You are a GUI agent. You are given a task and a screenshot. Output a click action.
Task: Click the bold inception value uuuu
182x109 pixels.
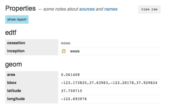[75, 51]
